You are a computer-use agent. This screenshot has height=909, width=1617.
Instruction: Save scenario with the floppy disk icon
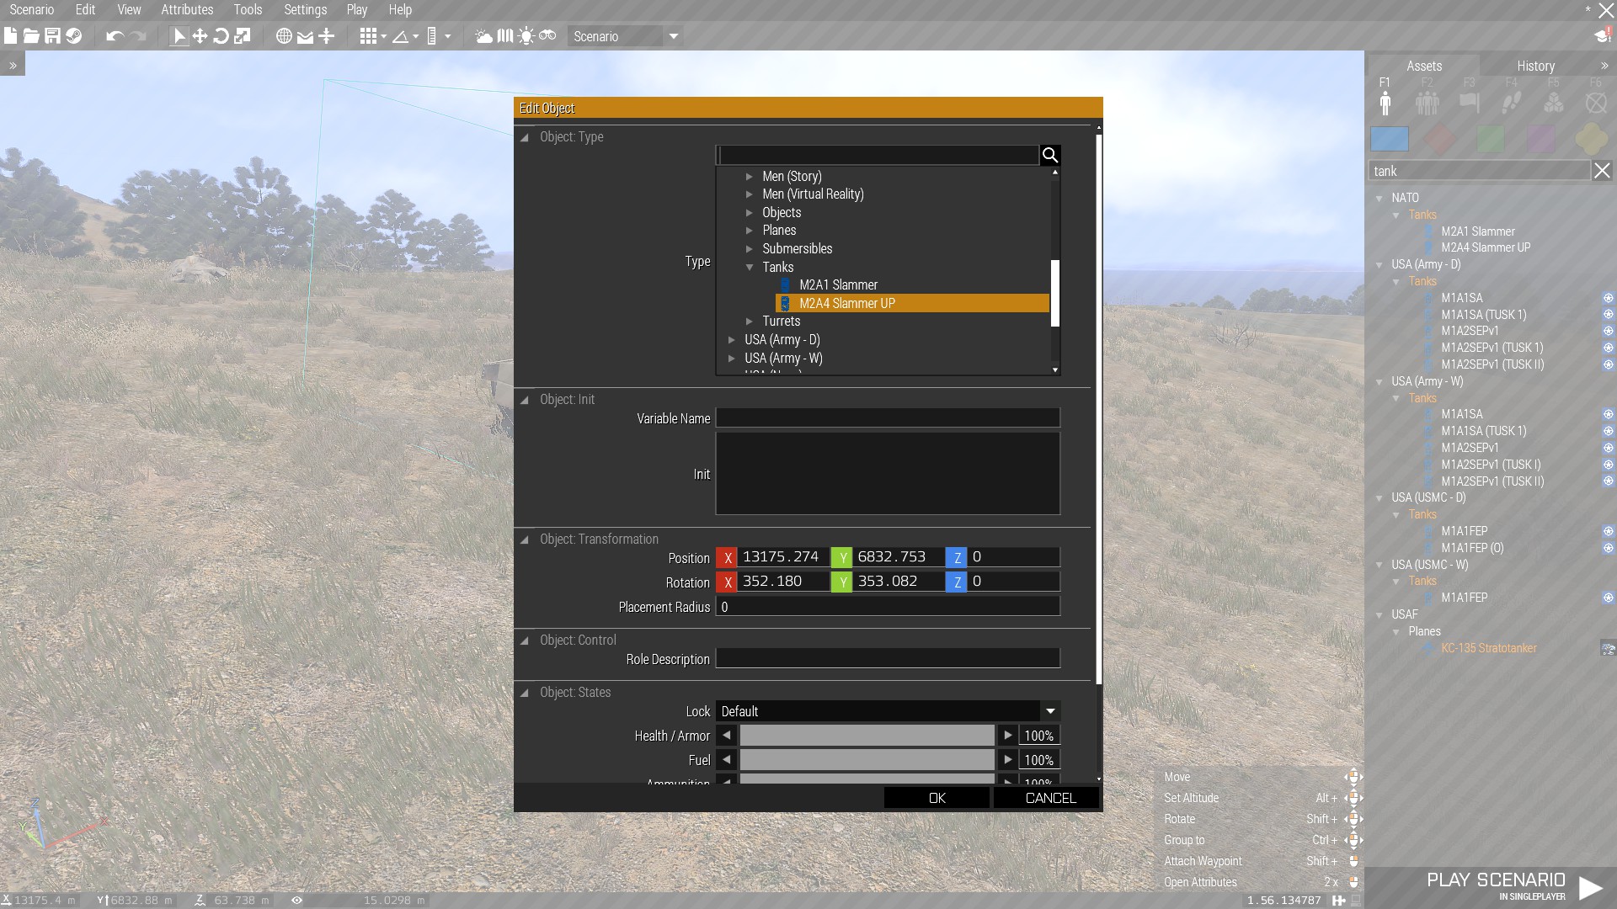[x=52, y=36]
